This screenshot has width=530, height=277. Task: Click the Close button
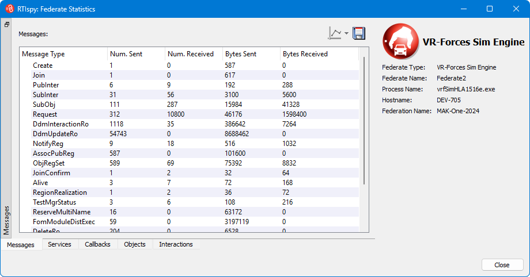click(502, 265)
